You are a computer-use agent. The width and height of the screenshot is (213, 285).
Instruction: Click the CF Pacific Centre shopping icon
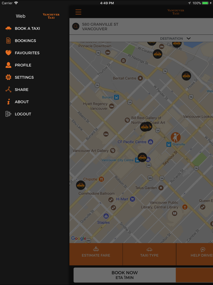tap(151, 142)
